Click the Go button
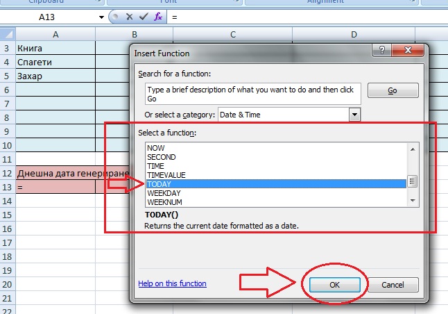This screenshot has width=448, height=314. (x=393, y=90)
